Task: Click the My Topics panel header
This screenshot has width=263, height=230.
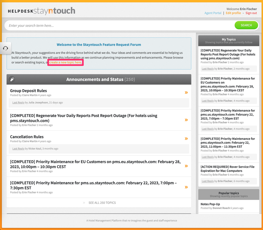Action: (x=229, y=41)
